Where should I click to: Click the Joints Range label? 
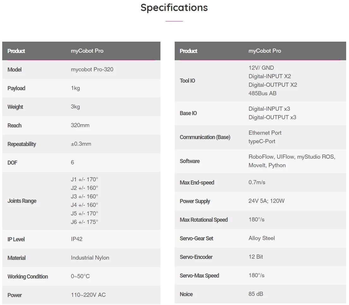click(x=22, y=201)
